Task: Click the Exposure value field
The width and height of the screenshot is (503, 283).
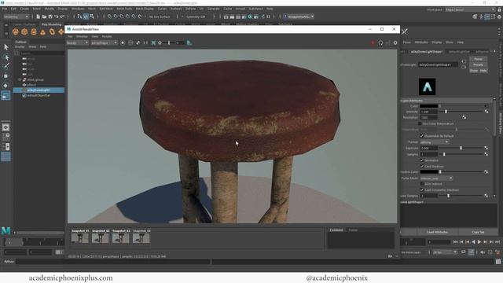Action: (x=428, y=148)
